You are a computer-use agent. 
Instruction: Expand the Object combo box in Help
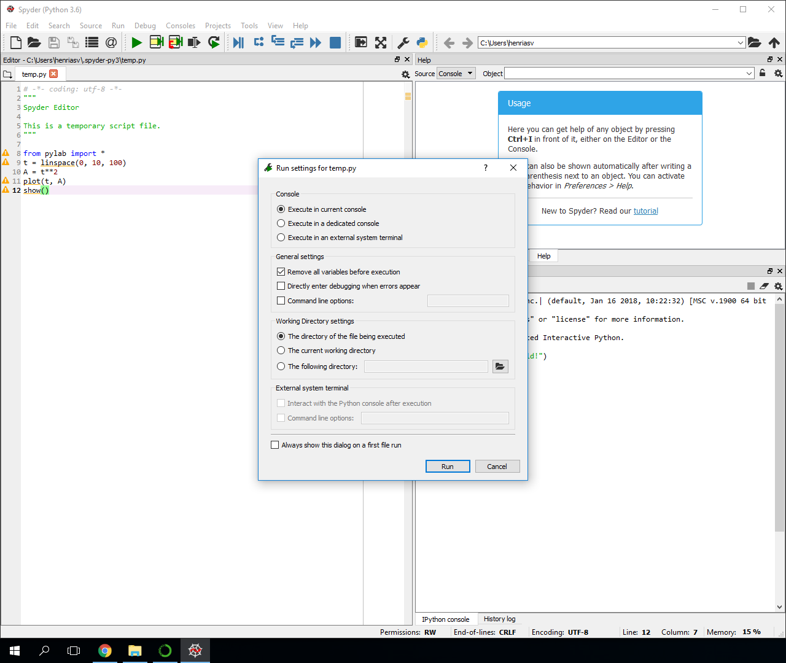click(x=749, y=74)
